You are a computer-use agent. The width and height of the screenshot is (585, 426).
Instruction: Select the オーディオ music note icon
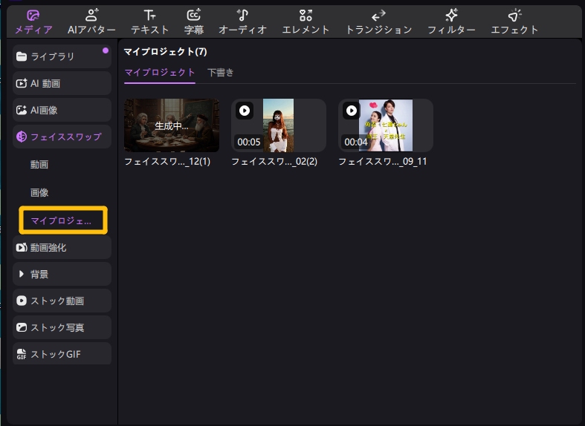(242, 16)
